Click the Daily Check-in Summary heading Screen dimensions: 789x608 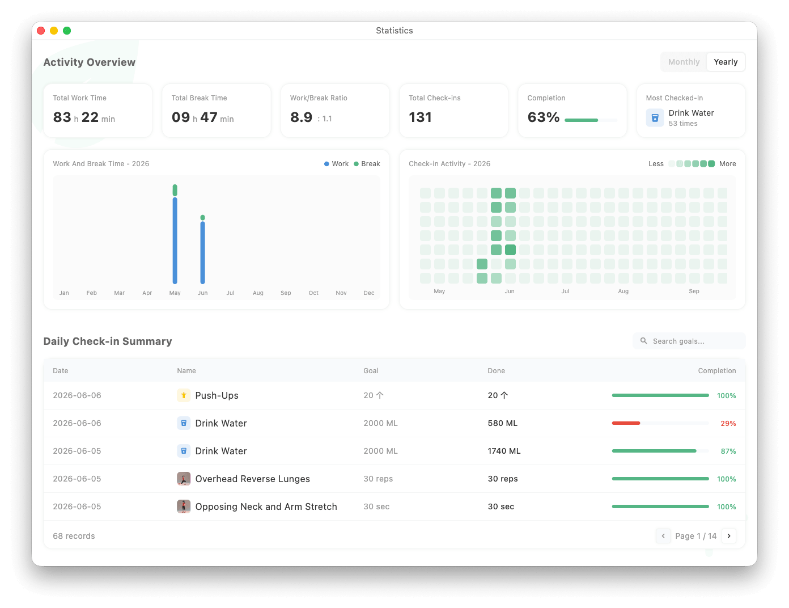108,341
